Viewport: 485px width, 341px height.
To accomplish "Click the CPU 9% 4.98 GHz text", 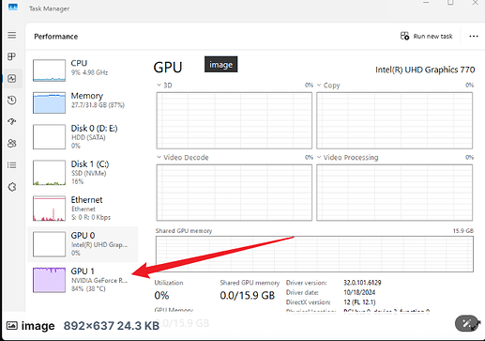I will (89, 72).
